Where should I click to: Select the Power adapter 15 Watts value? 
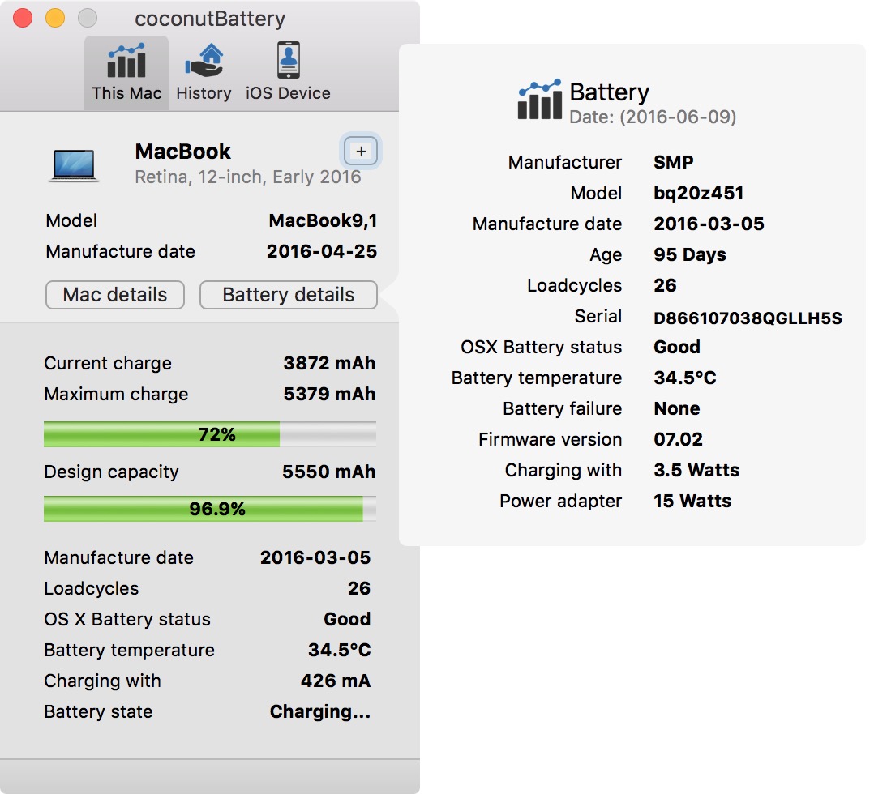coord(692,502)
